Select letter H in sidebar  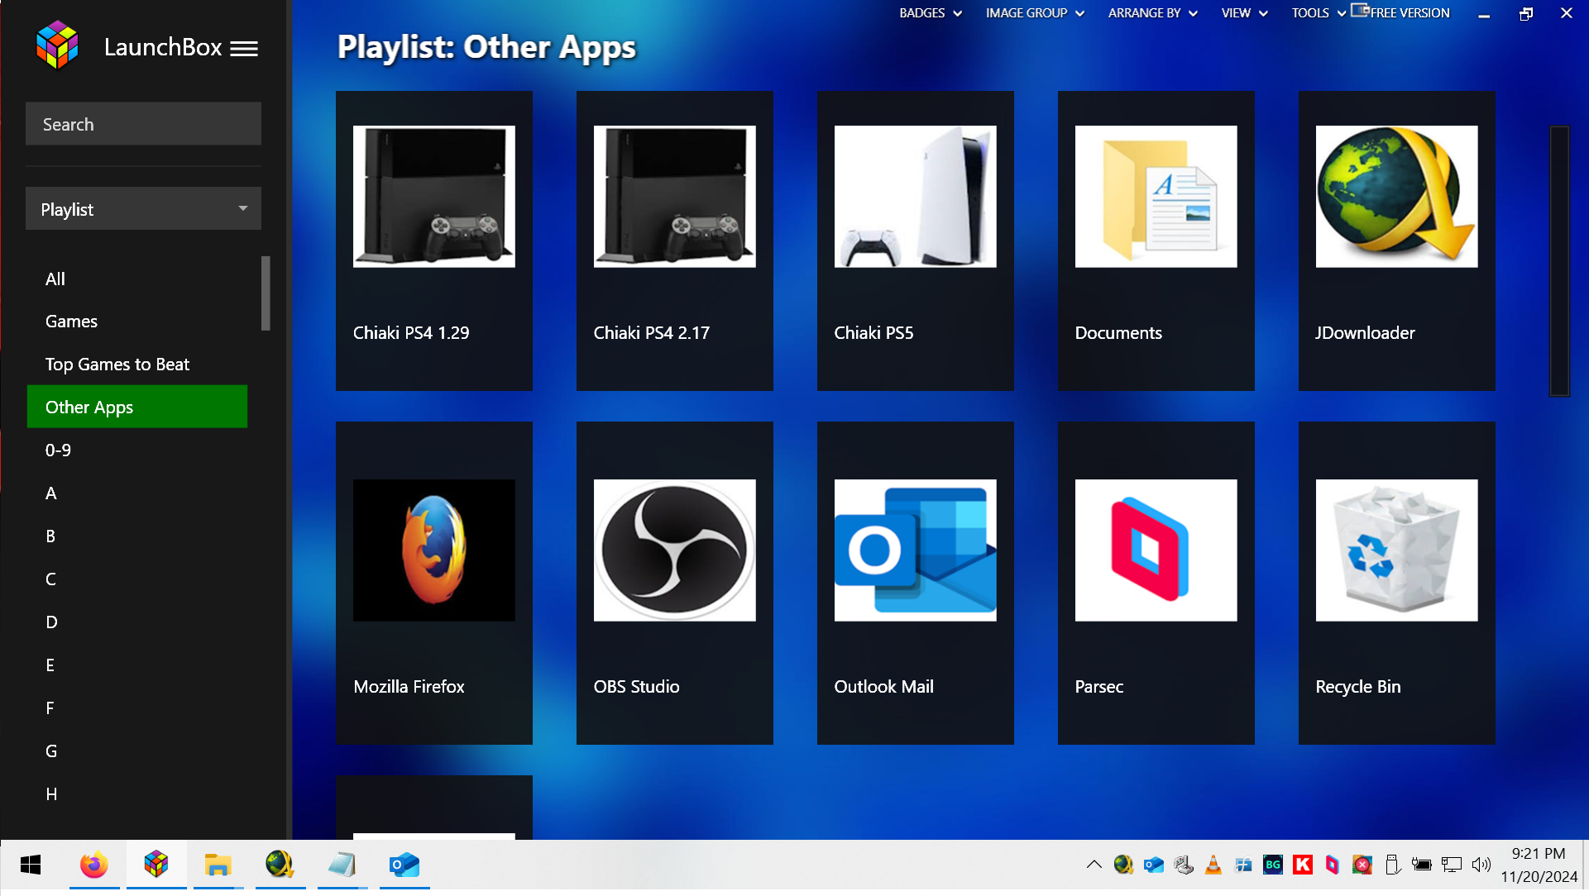(137, 794)
